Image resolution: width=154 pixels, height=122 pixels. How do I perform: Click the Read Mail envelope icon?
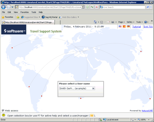pyautogui.click(x=108, y=22)
